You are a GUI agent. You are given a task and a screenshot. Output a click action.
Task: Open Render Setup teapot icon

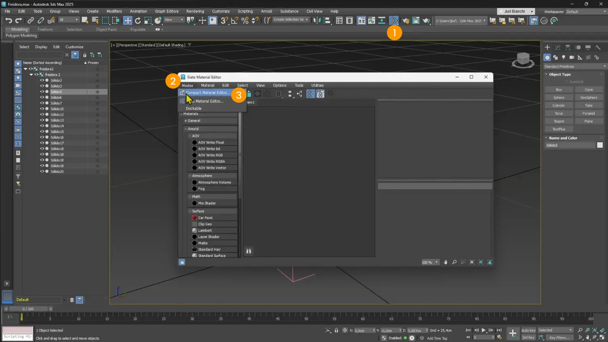pos(406,21)
